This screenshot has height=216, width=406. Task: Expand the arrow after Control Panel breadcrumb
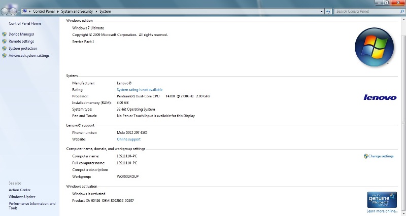pos(58,11)
